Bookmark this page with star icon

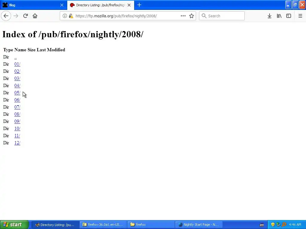click(192, 16)
